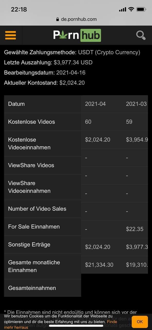Tap the home indicator bar at bottom
The height and width of the screenshot is (330, 152).
click(x=76, y=326)
